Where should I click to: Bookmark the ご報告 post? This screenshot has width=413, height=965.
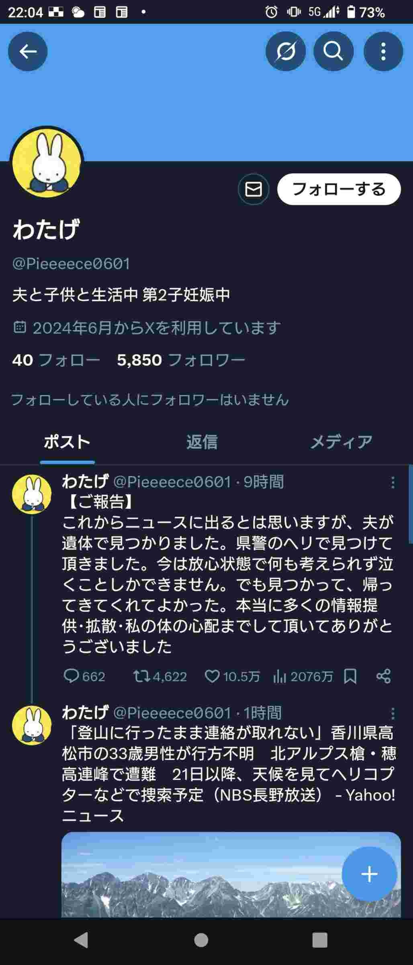tap(350, 676)
